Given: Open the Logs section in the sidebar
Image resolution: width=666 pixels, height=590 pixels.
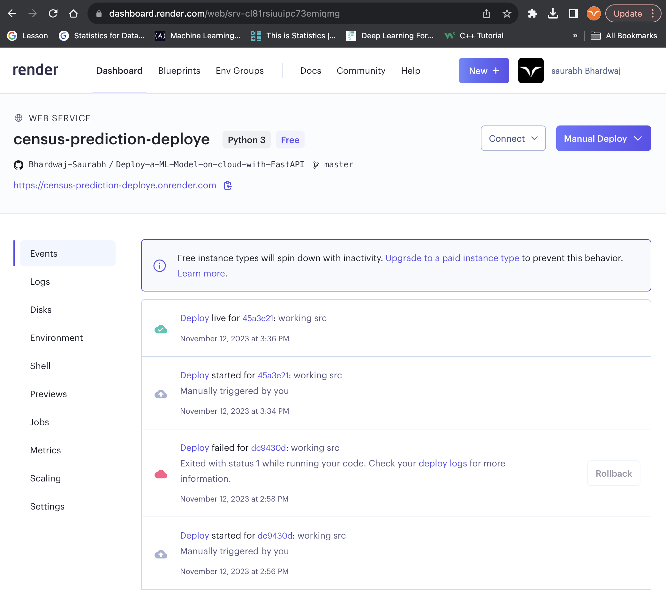Looking at the screenshot, I should coord(40,282).
